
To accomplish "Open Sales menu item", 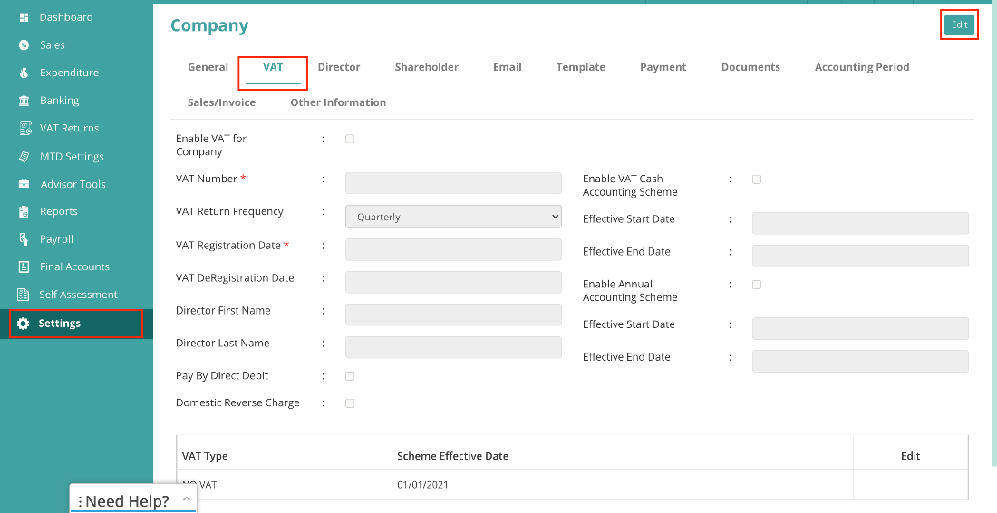I will point(53,45).
